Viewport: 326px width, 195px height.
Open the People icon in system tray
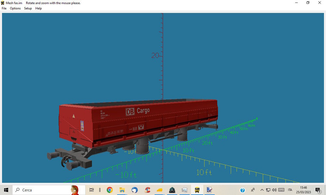coord(253,190)
